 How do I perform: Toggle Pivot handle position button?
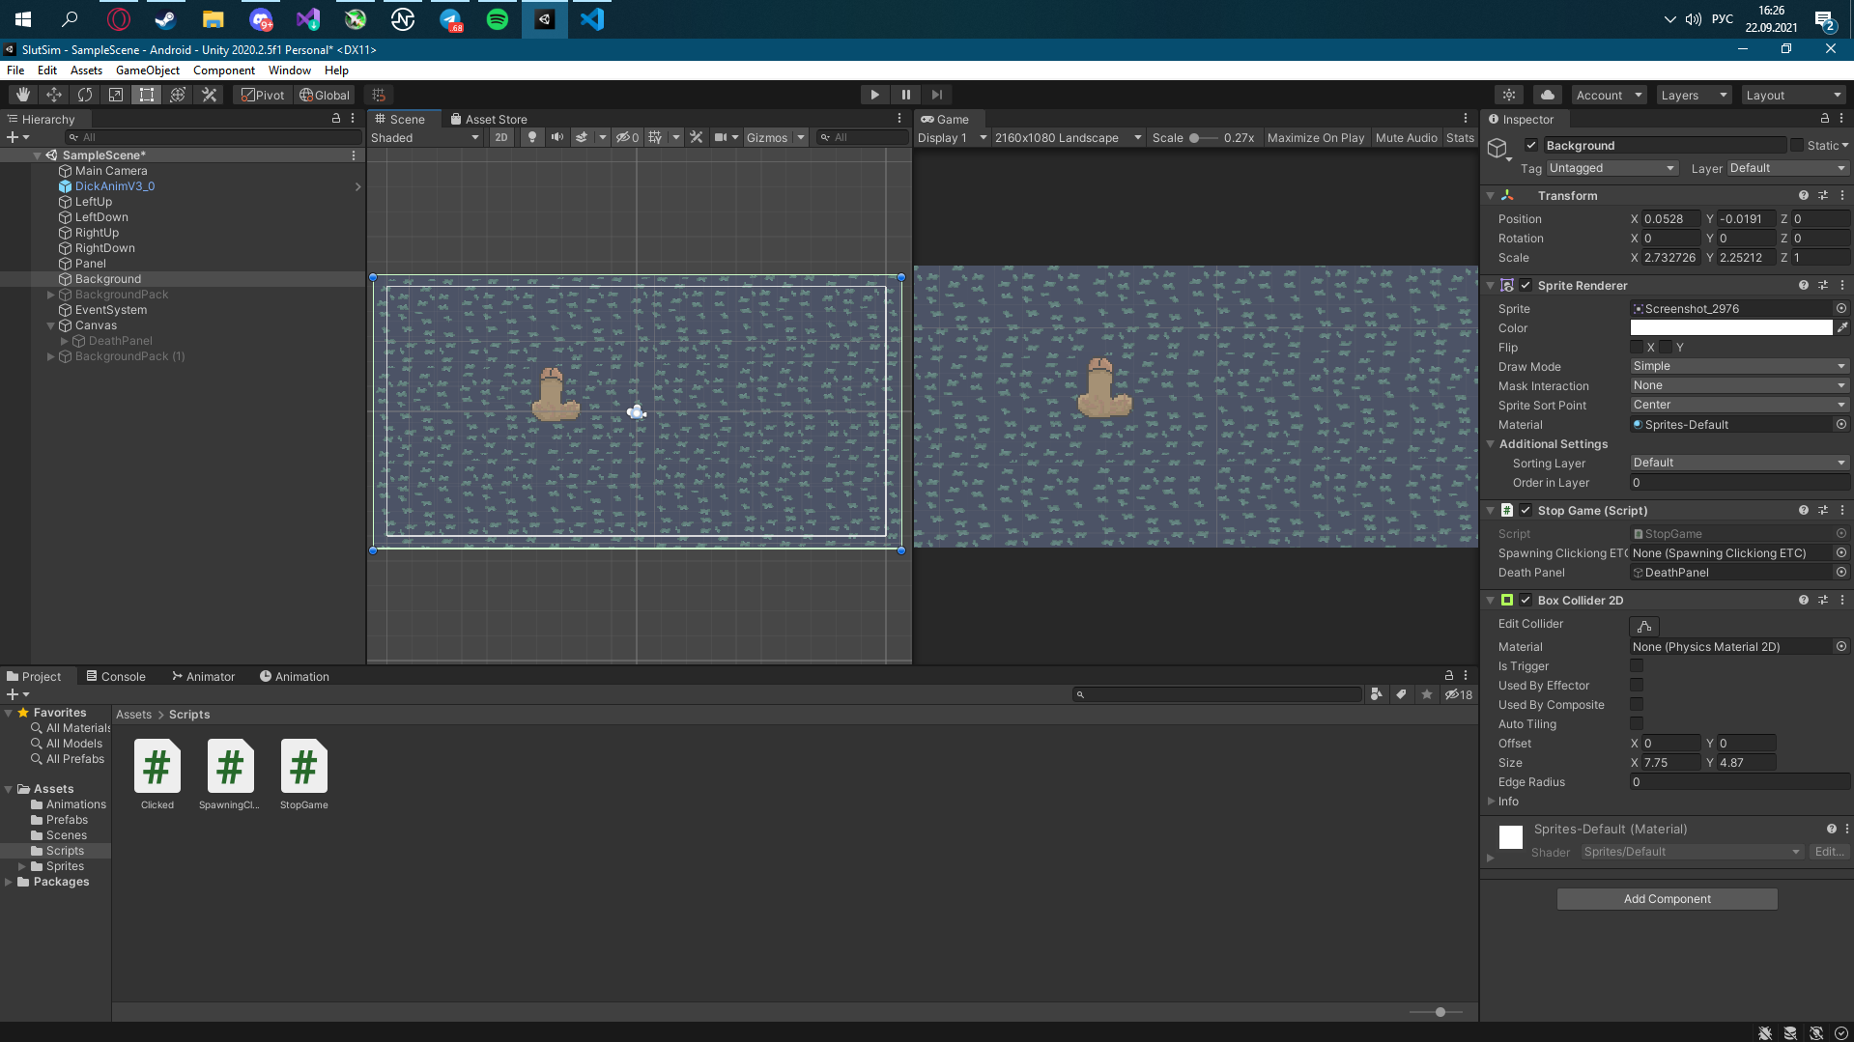[x=263, y=95]
